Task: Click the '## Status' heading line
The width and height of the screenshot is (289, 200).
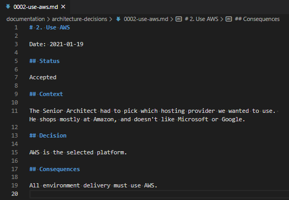Action: coord(44,61)
